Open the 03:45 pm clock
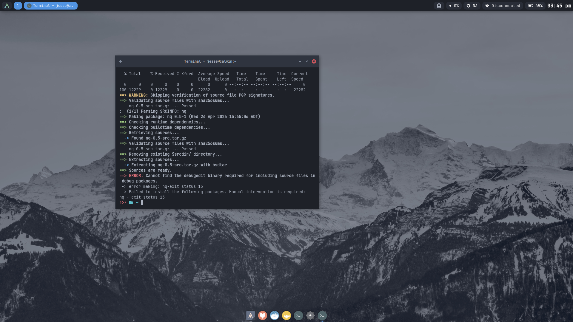 click(559, 6)
